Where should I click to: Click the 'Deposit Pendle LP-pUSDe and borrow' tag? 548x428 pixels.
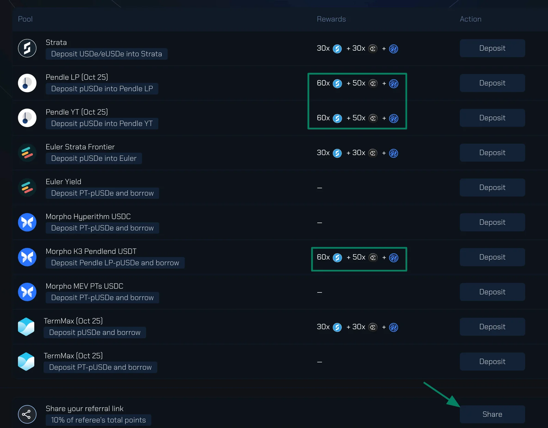pos(115,263)
